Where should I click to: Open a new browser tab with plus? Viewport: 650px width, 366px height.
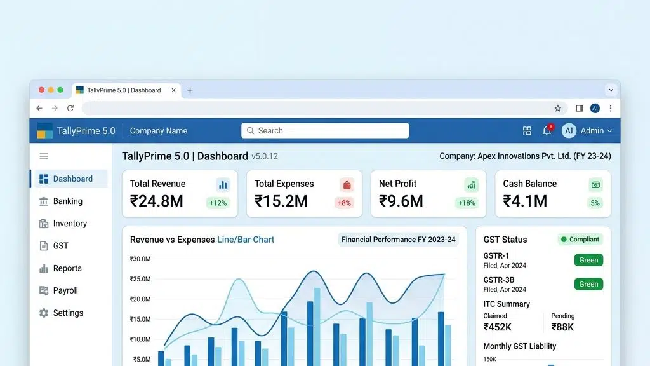[190, 90]
